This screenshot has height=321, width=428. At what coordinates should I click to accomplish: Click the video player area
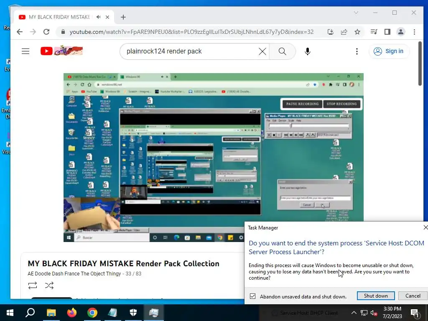pyautogui.click(x=214, y=158)
